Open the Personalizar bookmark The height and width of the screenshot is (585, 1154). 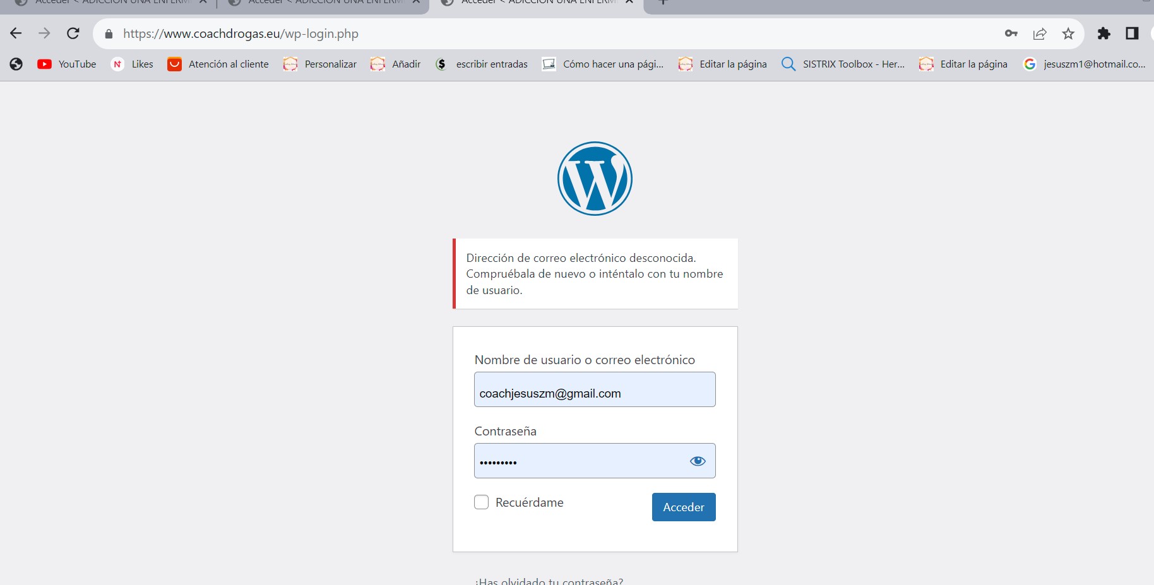320,64
